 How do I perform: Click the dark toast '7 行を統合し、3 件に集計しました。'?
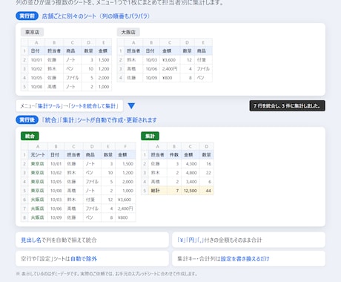tap(287, 106)
